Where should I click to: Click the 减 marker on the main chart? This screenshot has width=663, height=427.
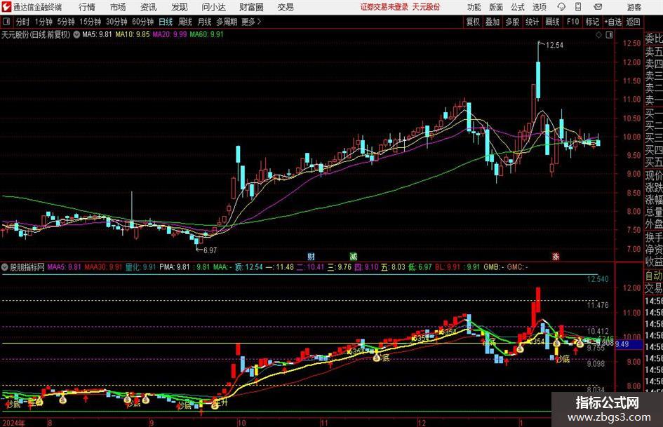(353, 256)
